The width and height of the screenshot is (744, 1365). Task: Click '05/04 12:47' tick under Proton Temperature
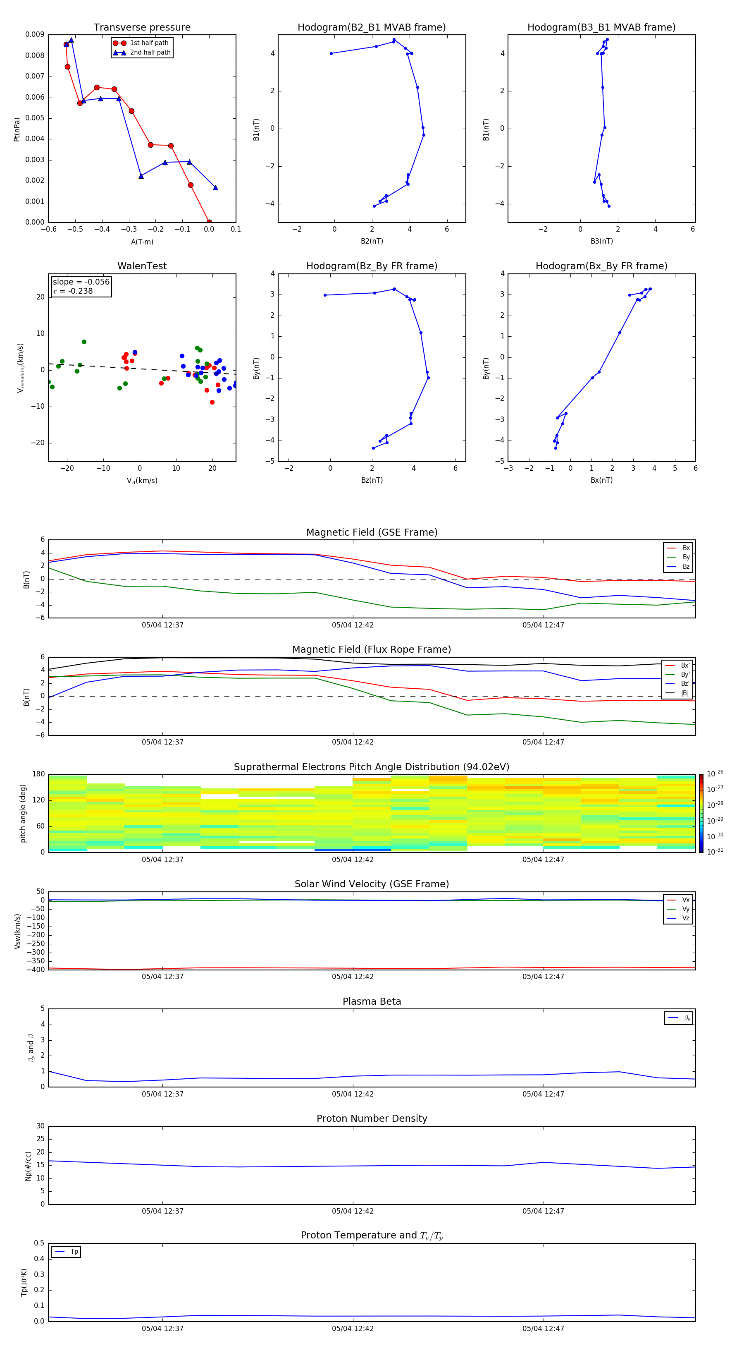coord(543,1329)
